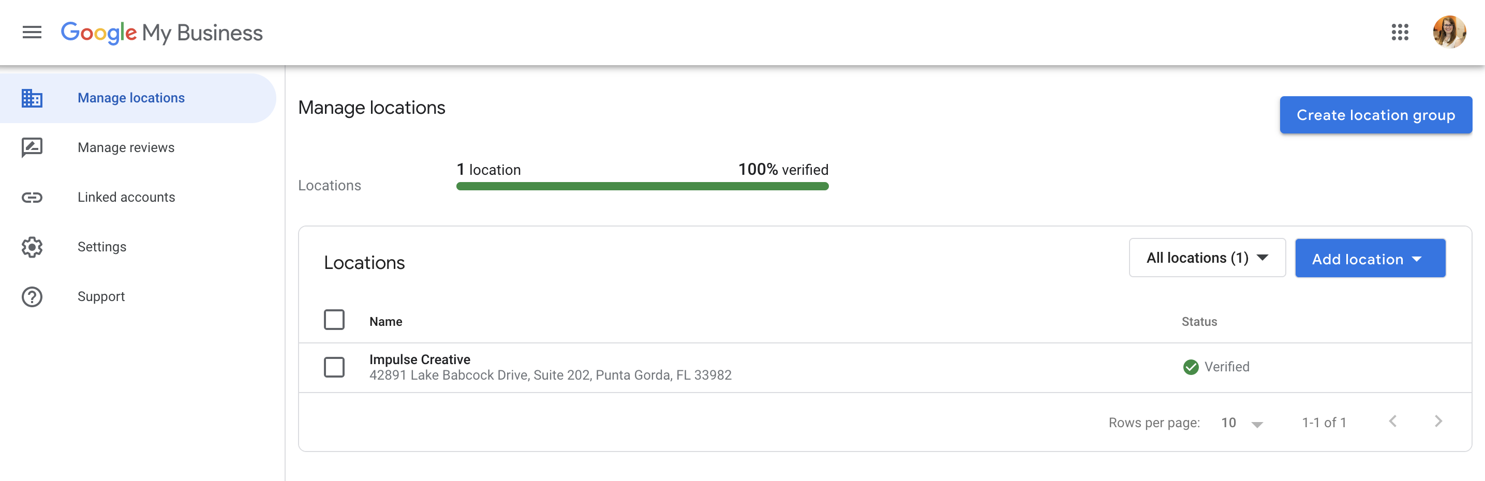Open Linked accounts in sidebar

(126, 198)
